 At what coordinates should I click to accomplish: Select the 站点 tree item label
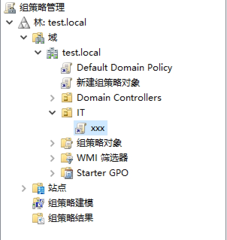coord(57,188)
